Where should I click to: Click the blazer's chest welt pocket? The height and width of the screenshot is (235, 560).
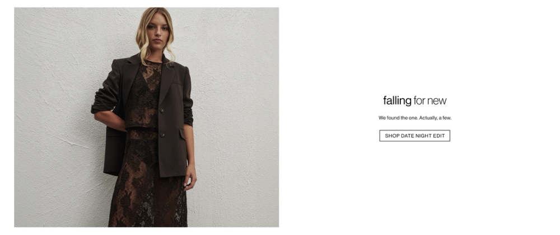(x=176, y=84)
